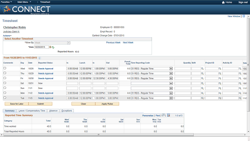Switch to the Leave / Compensatory Time tab

click(32, 110)
